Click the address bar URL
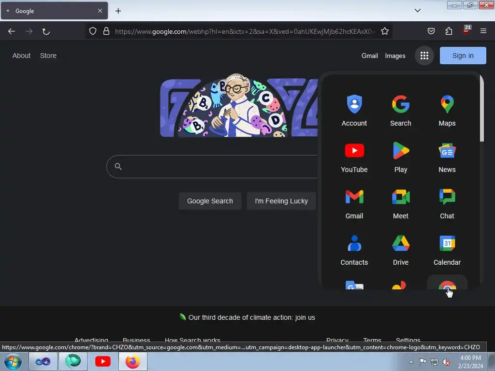 245,31
